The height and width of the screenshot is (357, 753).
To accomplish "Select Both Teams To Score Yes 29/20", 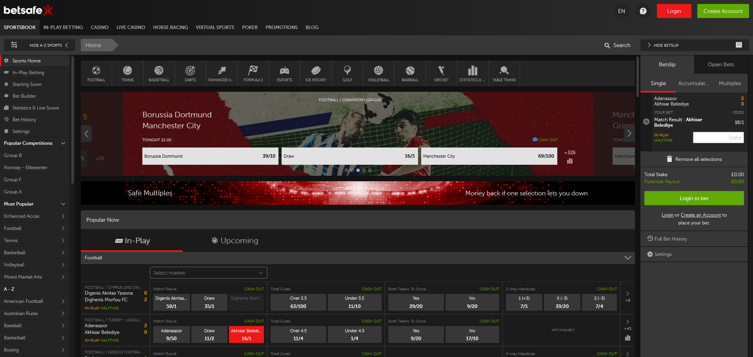I will [x=416, y=302].
